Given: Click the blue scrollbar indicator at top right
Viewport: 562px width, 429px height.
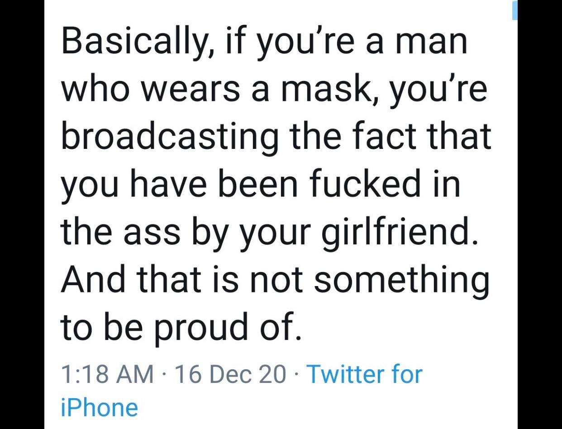Looking at the screenshot, I should click(514, 10).
